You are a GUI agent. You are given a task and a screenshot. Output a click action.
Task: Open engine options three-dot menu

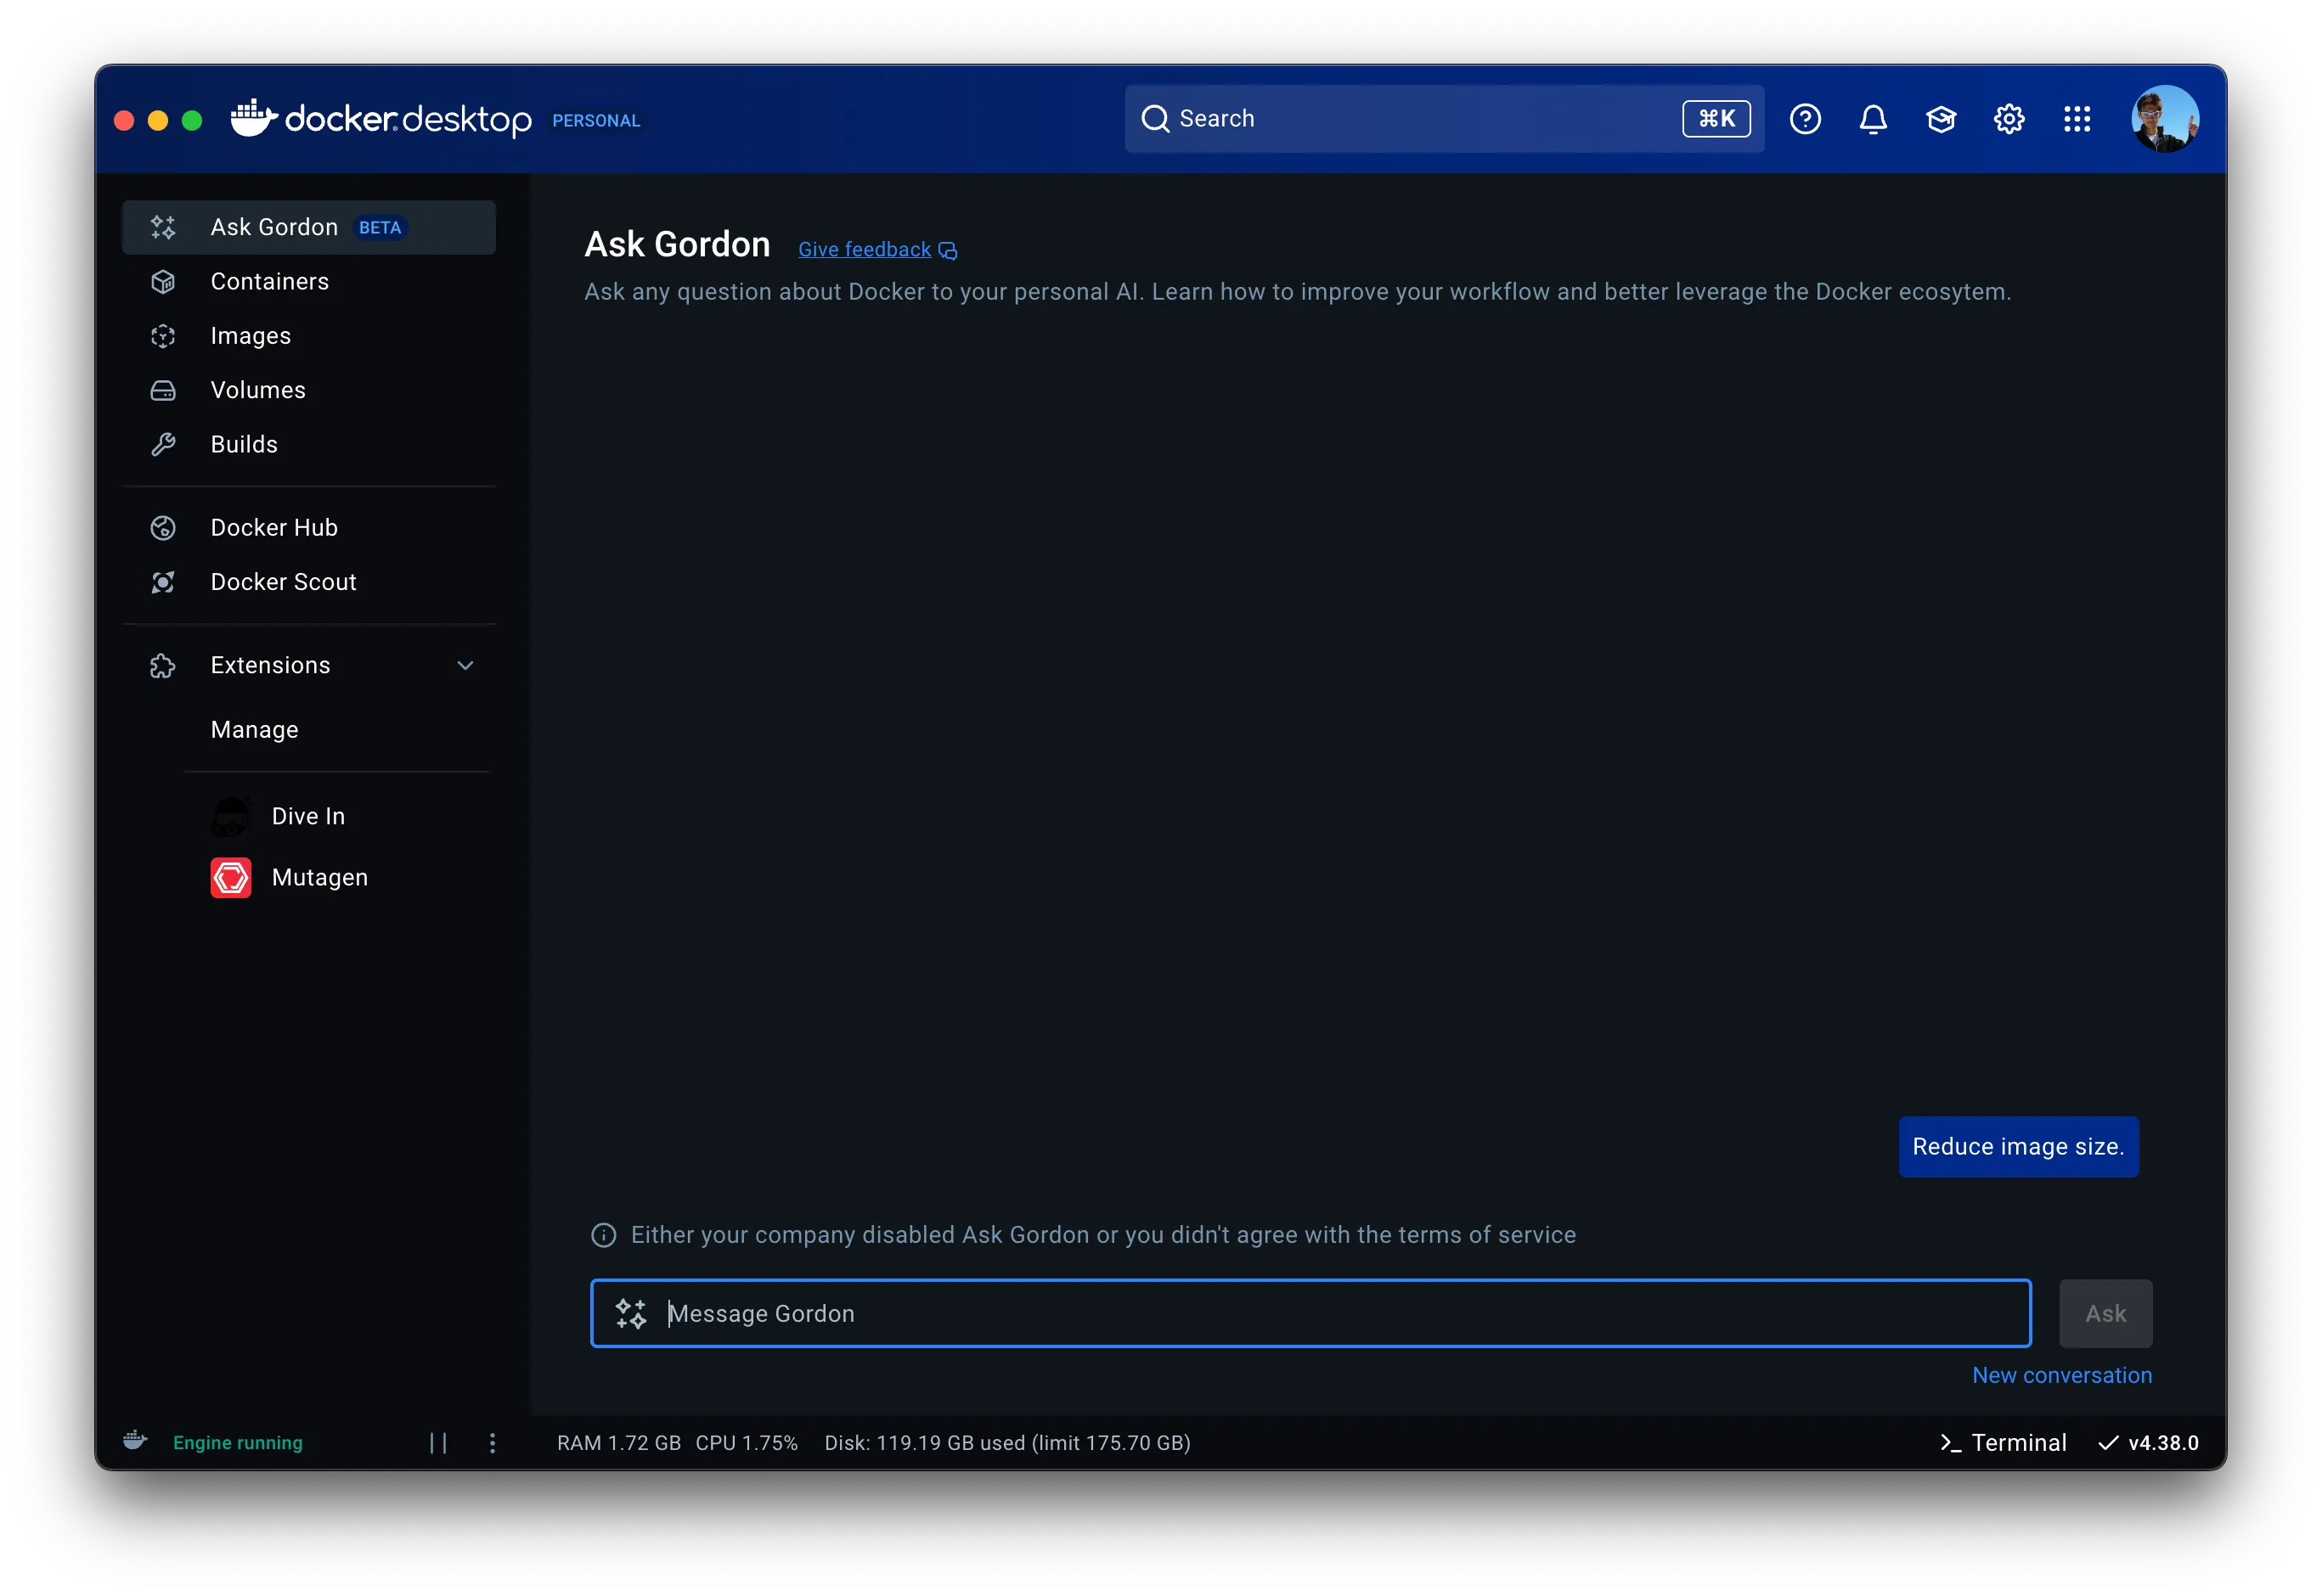tap(493, 1442)
